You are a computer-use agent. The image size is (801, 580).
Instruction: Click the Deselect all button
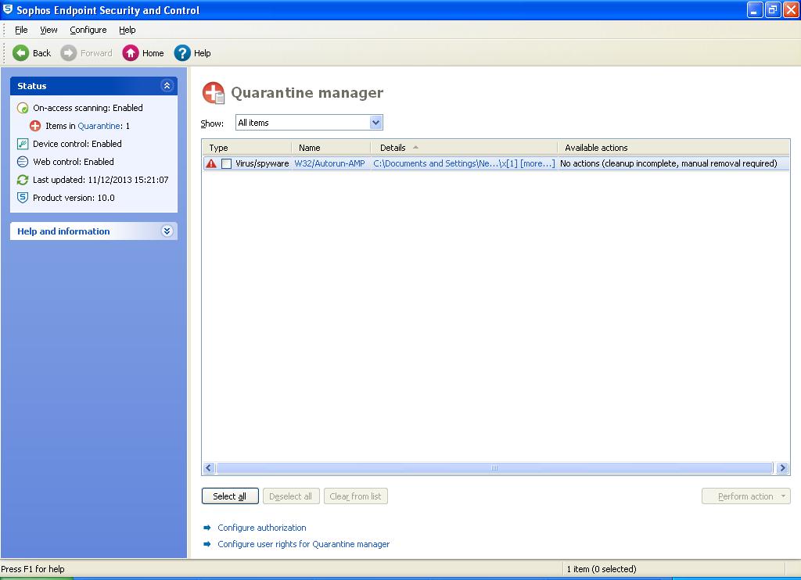291,496
